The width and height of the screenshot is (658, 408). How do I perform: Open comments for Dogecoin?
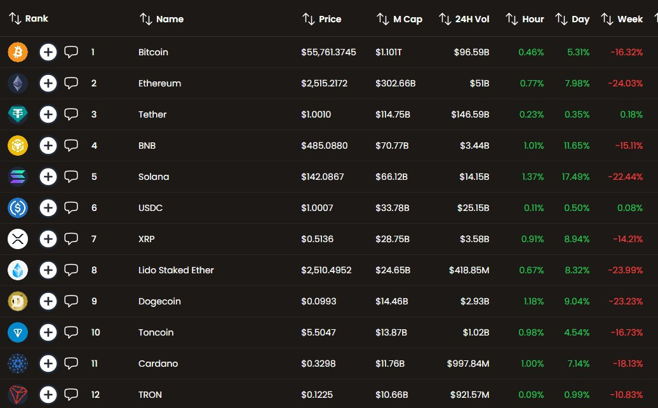tap(71, 301)
